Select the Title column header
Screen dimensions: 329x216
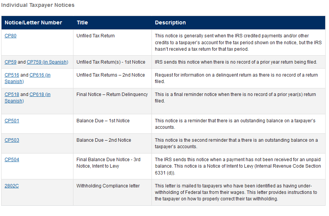(x=82, y=23)
